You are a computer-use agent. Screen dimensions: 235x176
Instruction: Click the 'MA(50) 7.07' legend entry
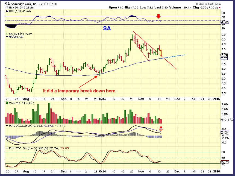click(14, 37)
